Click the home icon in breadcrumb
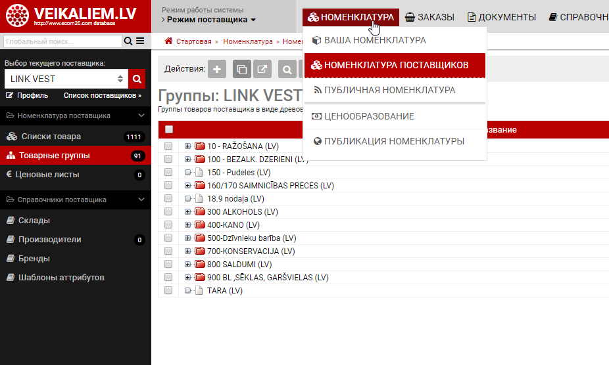609x365 pixels. pyautogui.click(x=169, y=41)
